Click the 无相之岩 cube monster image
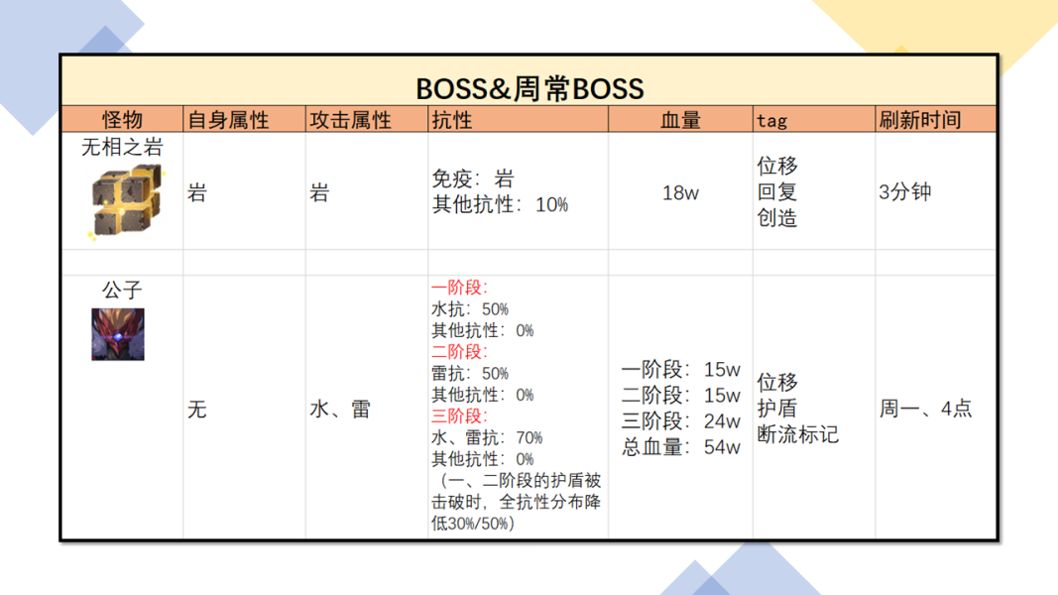This screenshot has height=595, width=1058. click(x=126, y=201)
